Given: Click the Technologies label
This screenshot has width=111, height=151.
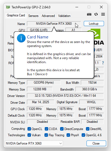Looking at the screenshot, I should (x=16, y=135).
